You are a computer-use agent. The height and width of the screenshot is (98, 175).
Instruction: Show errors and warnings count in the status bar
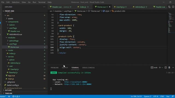click(x=16, y=96)
